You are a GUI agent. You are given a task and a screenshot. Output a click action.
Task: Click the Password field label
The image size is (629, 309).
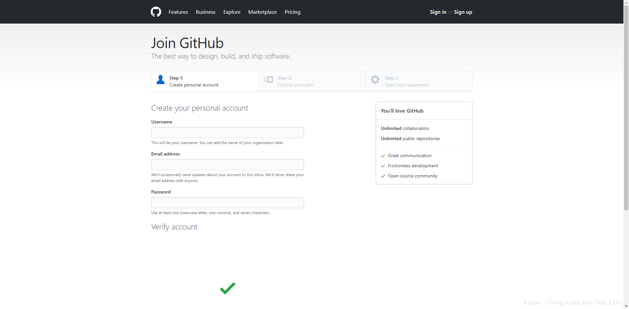[x=161, y=192]
